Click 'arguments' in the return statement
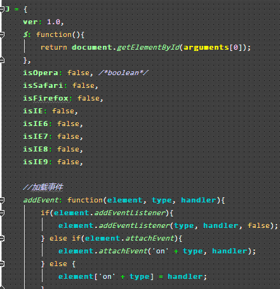The height and width of the screenshot is (289, 280). (206, 48)
